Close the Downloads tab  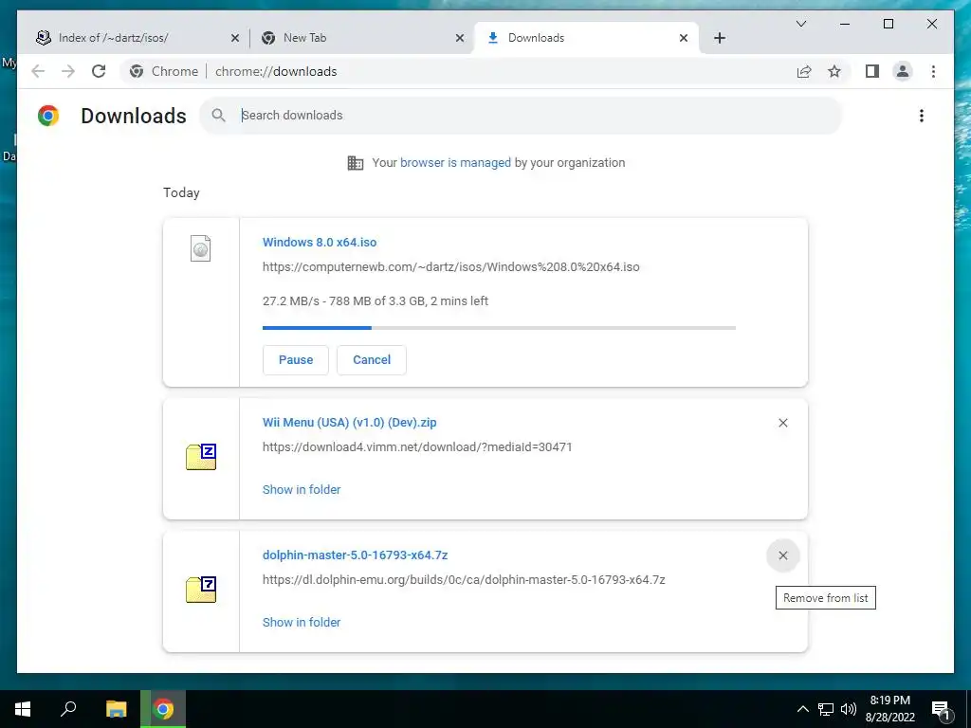point(683,38)
